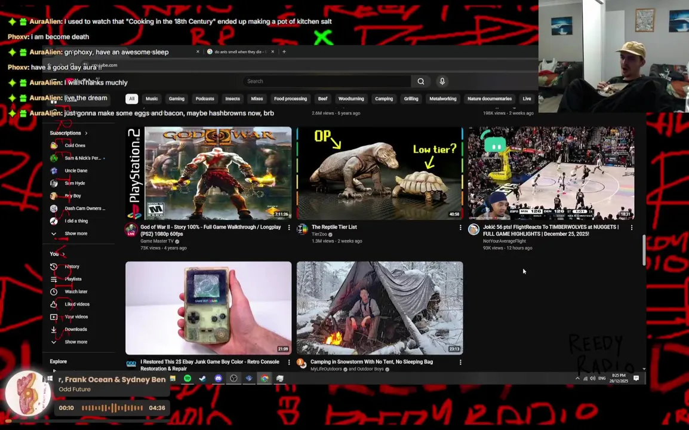Select the Woodturning filter chip
This screenshot has width=689, height=430.
click(351, 99)
